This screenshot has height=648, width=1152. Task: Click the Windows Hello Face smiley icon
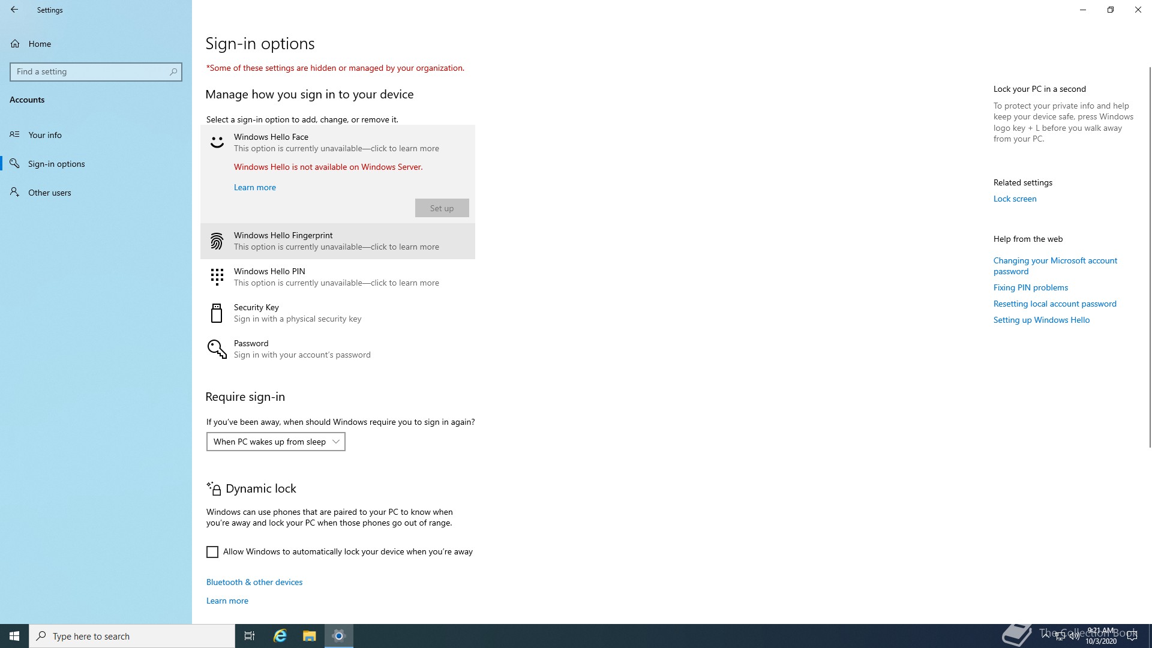tap(217, 143)
